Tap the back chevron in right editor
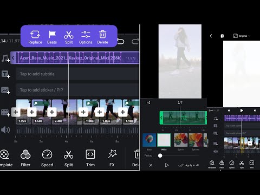260x195 pixels. [211, 36]
